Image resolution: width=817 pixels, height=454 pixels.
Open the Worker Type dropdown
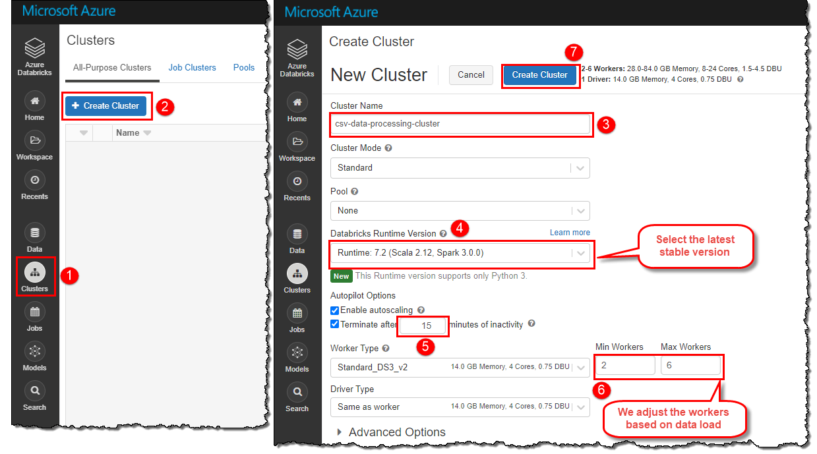[460, 367]
